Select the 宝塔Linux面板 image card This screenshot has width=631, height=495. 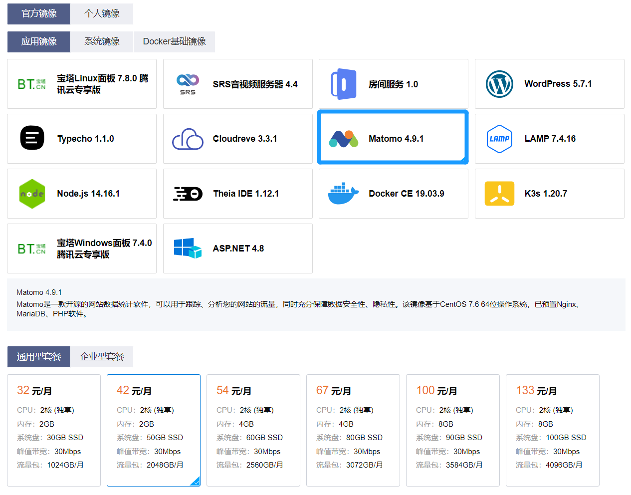(x=81, y=84)
